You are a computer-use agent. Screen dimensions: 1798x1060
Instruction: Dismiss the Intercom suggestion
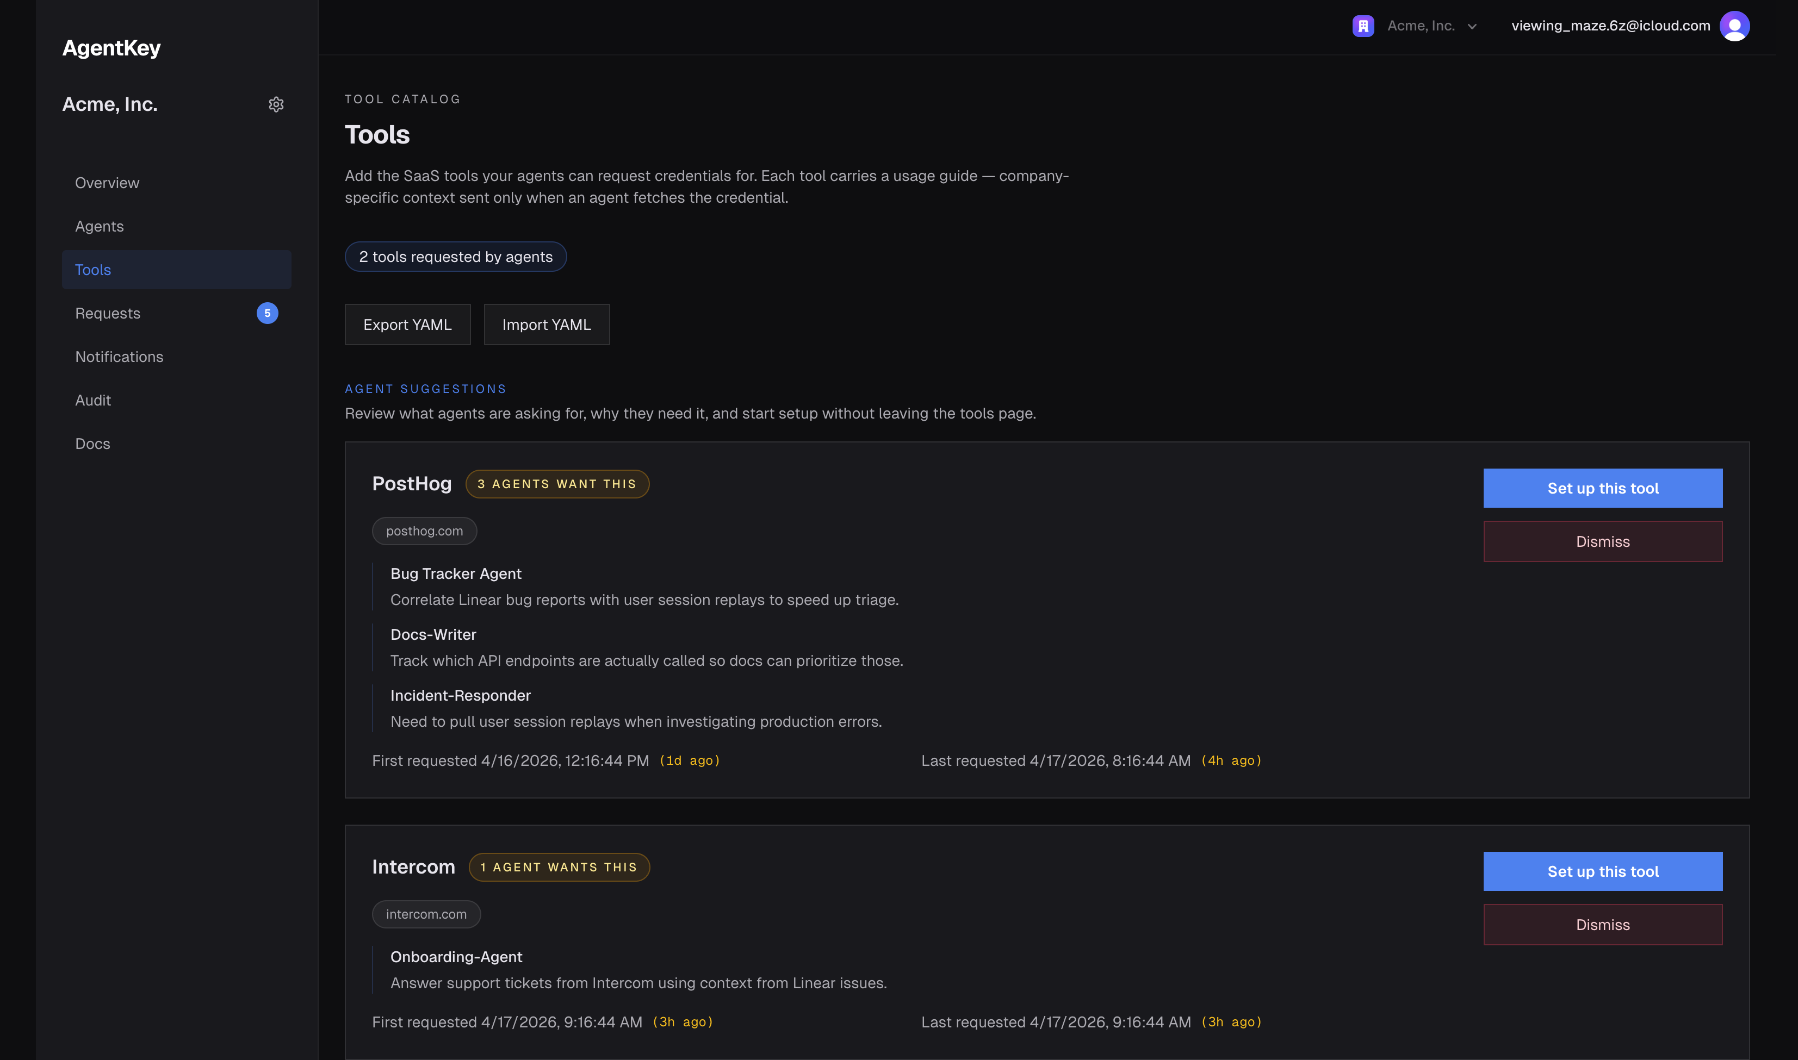[1603, 924]
